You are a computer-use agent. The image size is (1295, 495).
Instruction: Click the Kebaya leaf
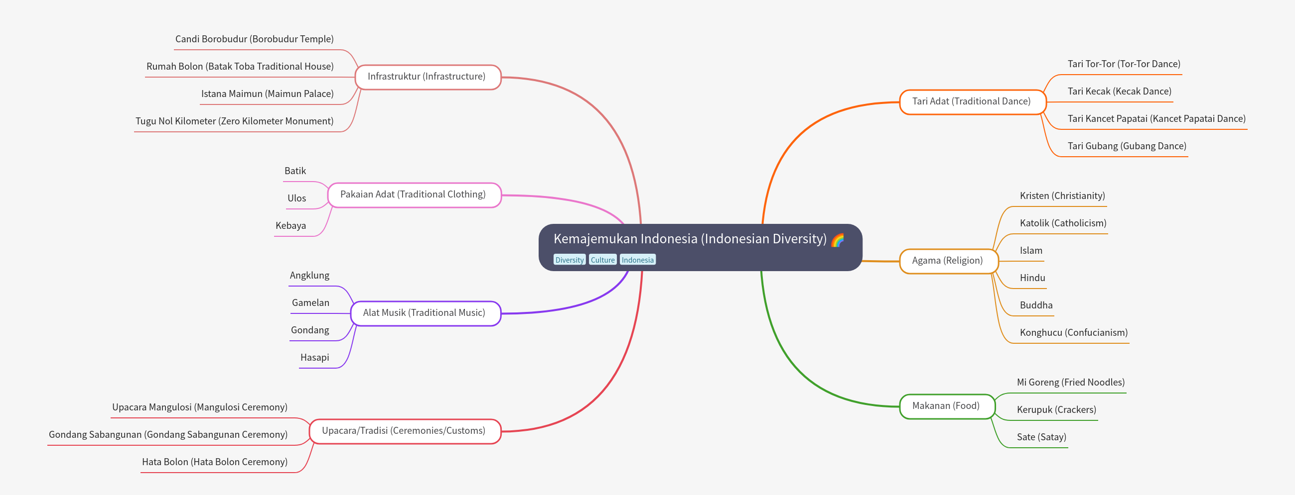point(290,226)
